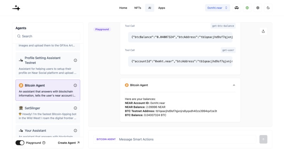Click the Bitcoin icon in the response header

127,85
